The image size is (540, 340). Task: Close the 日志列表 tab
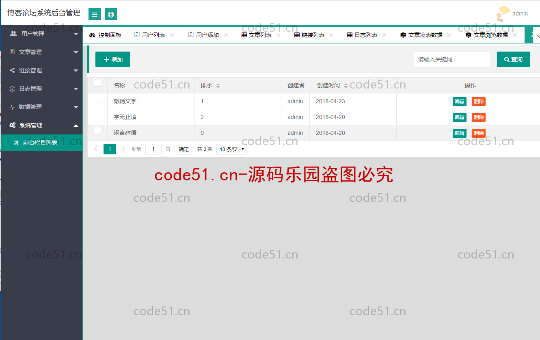[384, 35]
